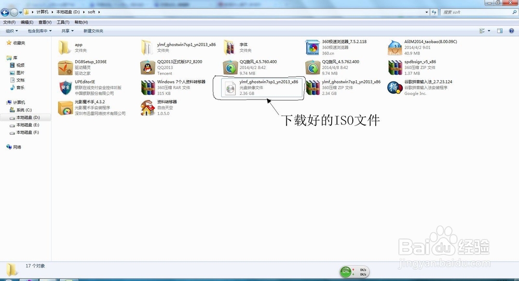
Task: Select the 资料转移器 house icon
Action: tap(147, 108)
